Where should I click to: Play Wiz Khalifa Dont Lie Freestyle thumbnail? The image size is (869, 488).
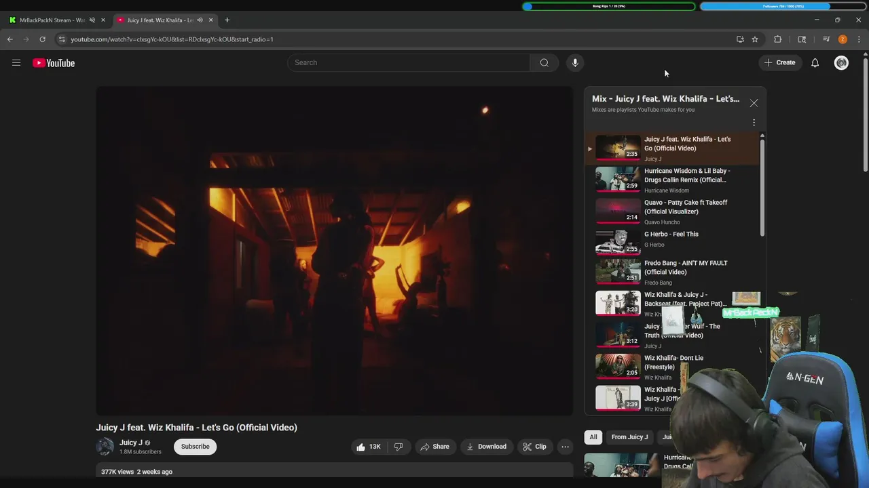point(618,366)
